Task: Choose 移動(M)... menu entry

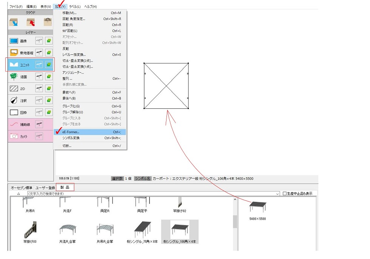Action: pos(90,13)
